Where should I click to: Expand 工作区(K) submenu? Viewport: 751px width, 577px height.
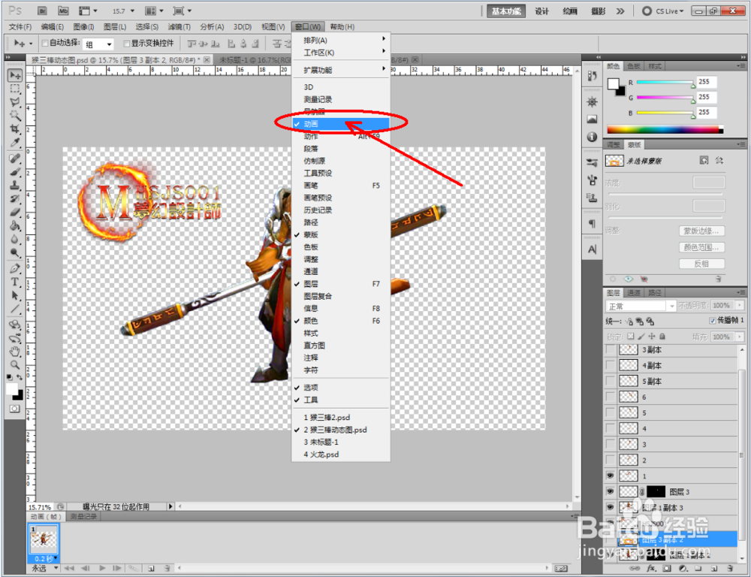340,53
